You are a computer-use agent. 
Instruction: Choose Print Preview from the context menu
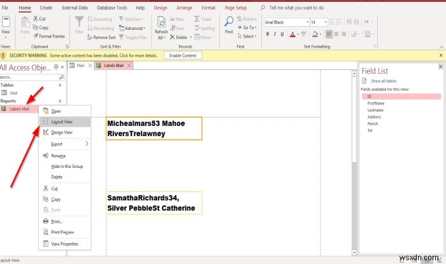pyautogui.click(x=65, y=232)
